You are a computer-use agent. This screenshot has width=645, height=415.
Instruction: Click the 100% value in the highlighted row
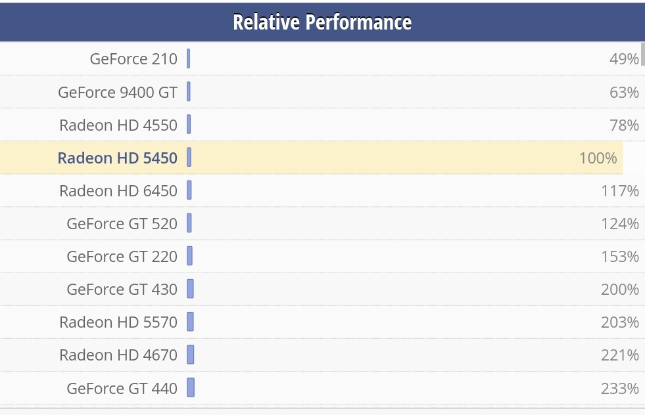coord(598,158)
